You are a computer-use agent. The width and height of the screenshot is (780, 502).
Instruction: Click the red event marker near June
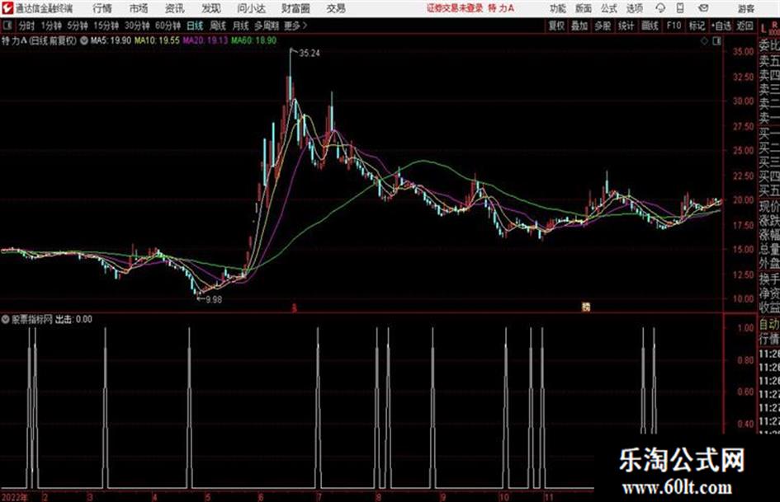[x=294, y=308]
